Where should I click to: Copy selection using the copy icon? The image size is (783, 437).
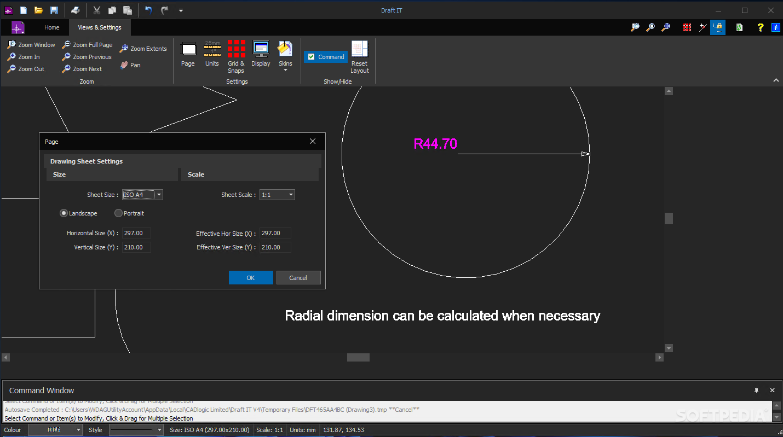[112, 10]
